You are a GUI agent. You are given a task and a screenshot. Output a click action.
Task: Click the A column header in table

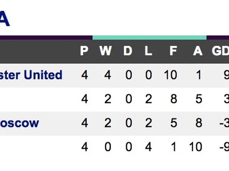pos(198,51)
